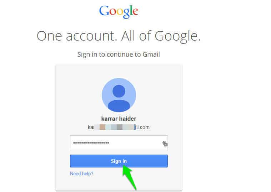Focus the password input field
The height and width of the screenshot is (192, 271).
(119, 143)
